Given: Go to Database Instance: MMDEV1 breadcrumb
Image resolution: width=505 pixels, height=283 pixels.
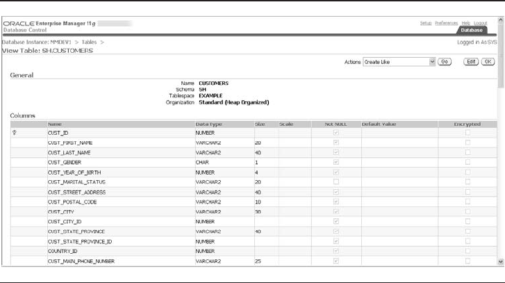Looking at the screenshot, I should pyautogui.click(x=36, y=42).
